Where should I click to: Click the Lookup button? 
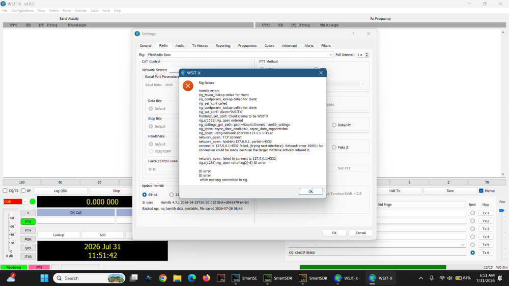59,235
